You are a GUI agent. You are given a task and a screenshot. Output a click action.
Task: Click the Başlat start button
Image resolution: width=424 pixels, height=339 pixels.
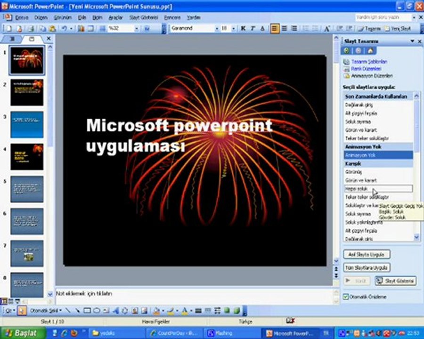pyautogui.click(x=23, y=333)
